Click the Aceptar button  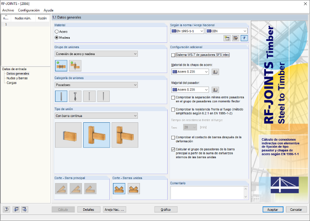272,209
